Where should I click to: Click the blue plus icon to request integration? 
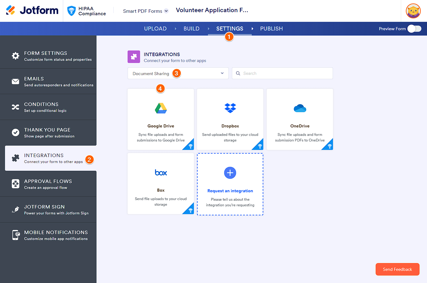pyautogui.click(x=230, y=173)
